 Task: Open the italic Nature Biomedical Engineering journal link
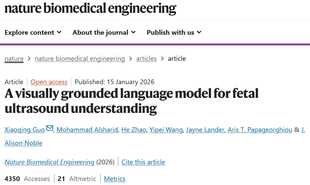[49, 162]
